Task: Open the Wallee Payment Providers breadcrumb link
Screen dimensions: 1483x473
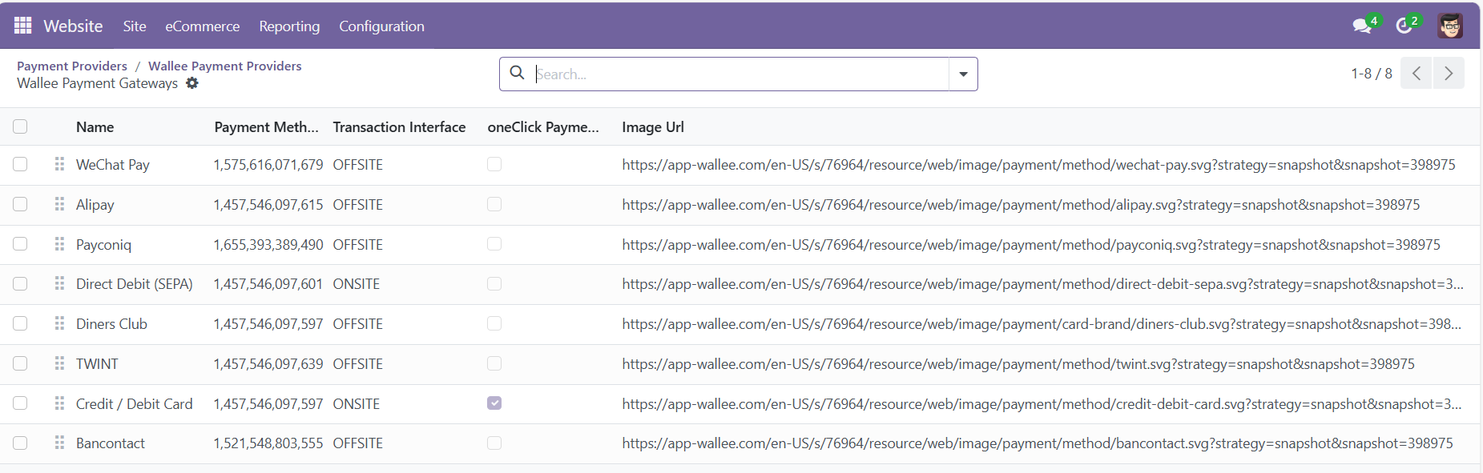Action: pos(224,66)
